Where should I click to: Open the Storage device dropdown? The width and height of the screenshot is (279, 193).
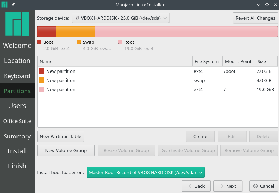click(120, 18)
